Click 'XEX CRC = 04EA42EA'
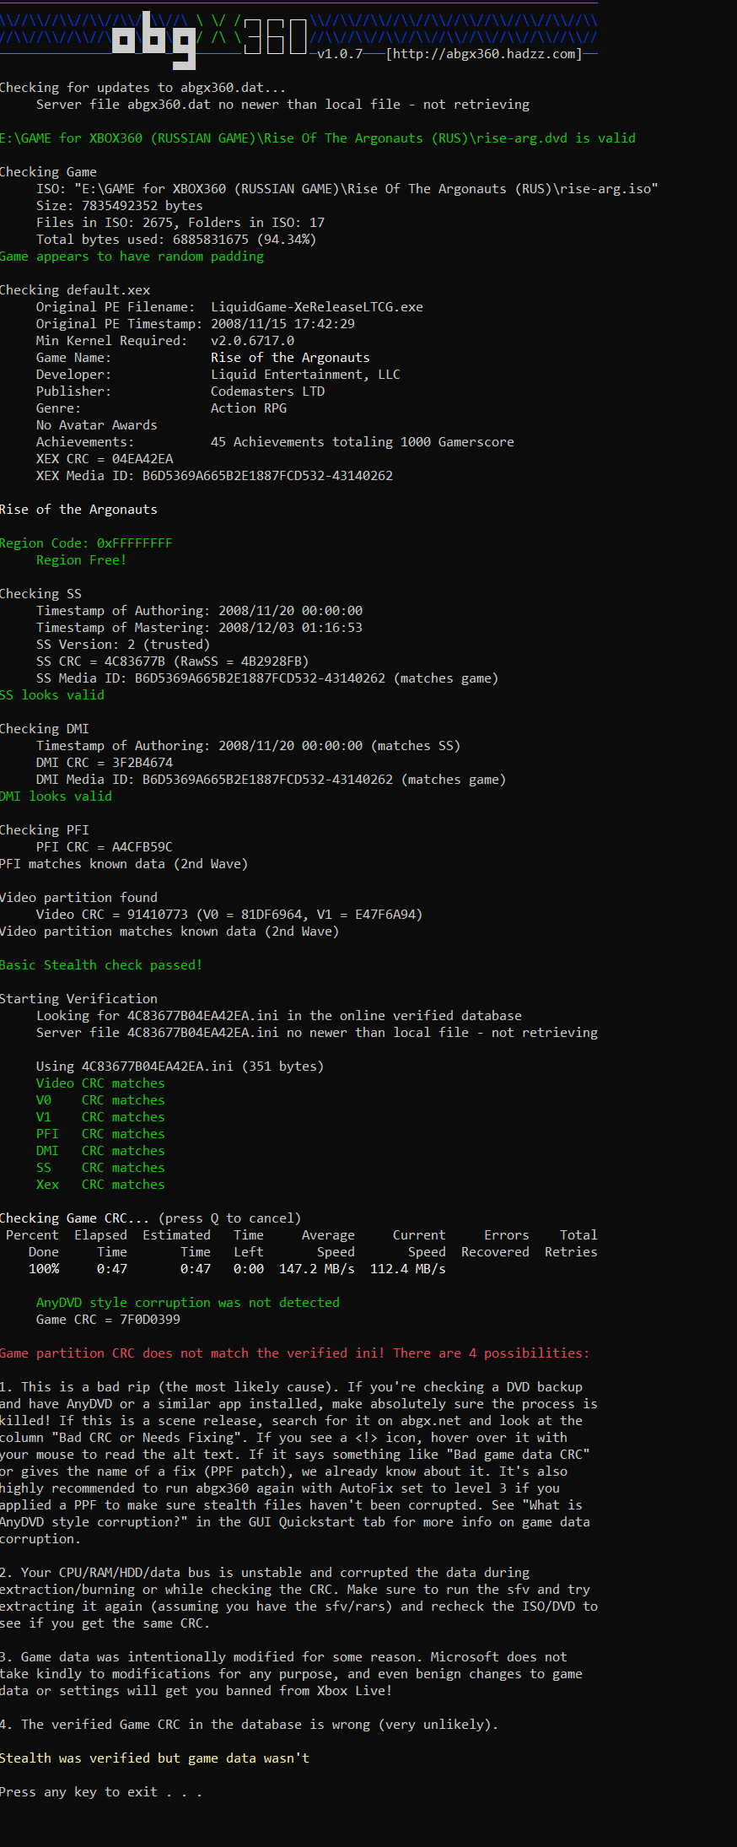Image resolution: width=737 pixels, height=1847 pixels. coord(105,459)
